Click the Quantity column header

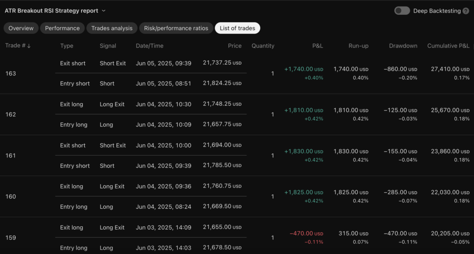[x=263, y=46]
